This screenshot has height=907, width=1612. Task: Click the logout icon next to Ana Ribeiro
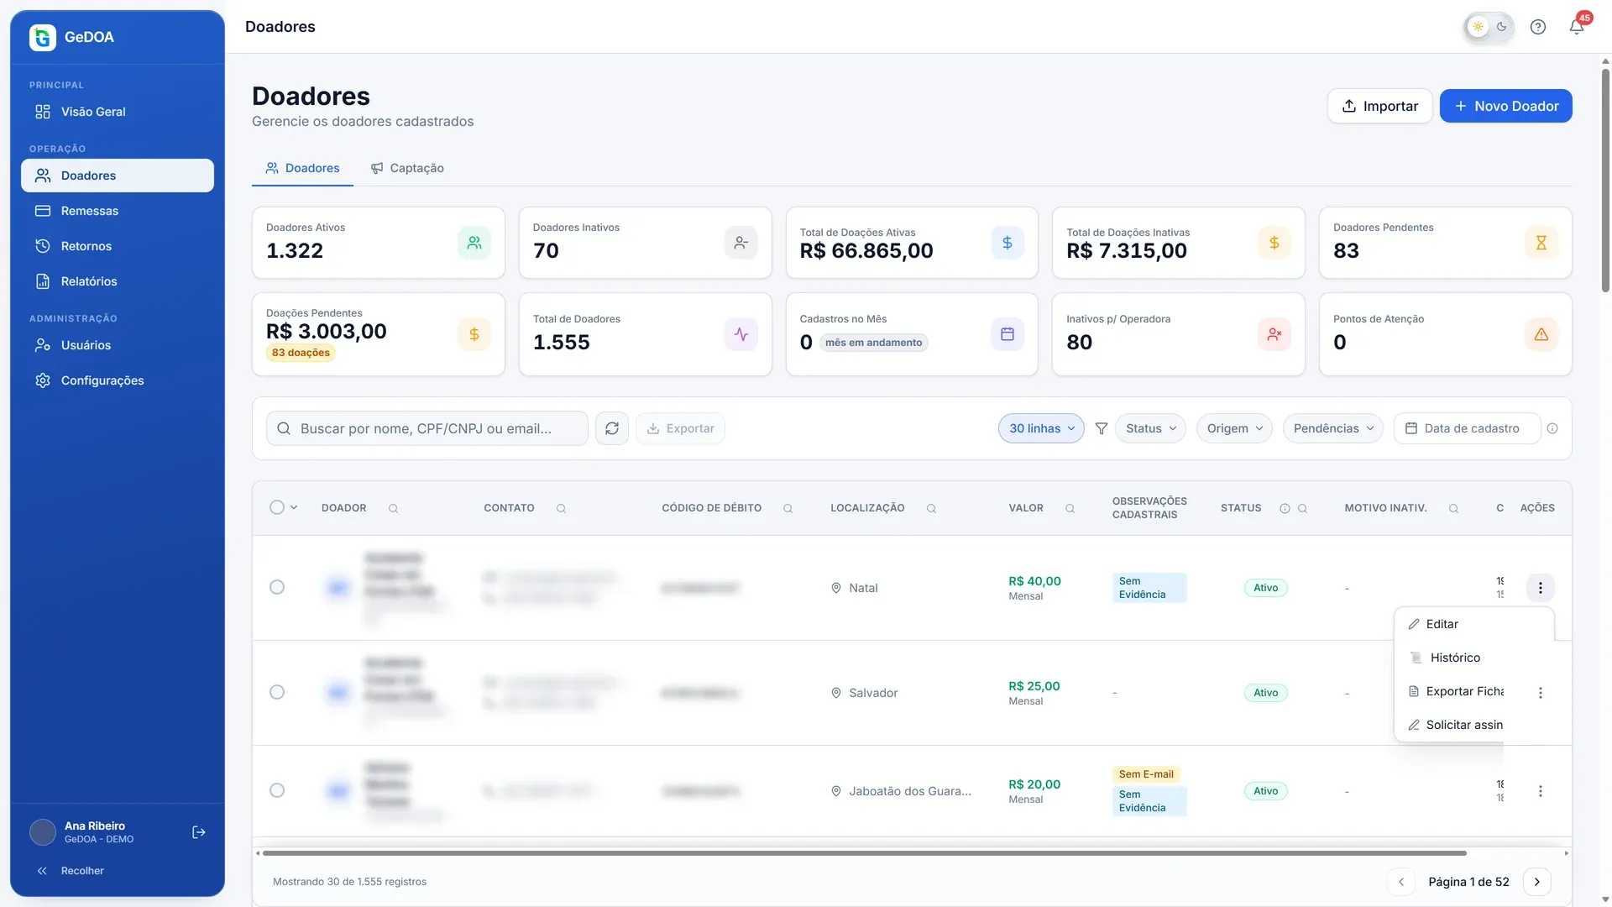pos(199,832)
